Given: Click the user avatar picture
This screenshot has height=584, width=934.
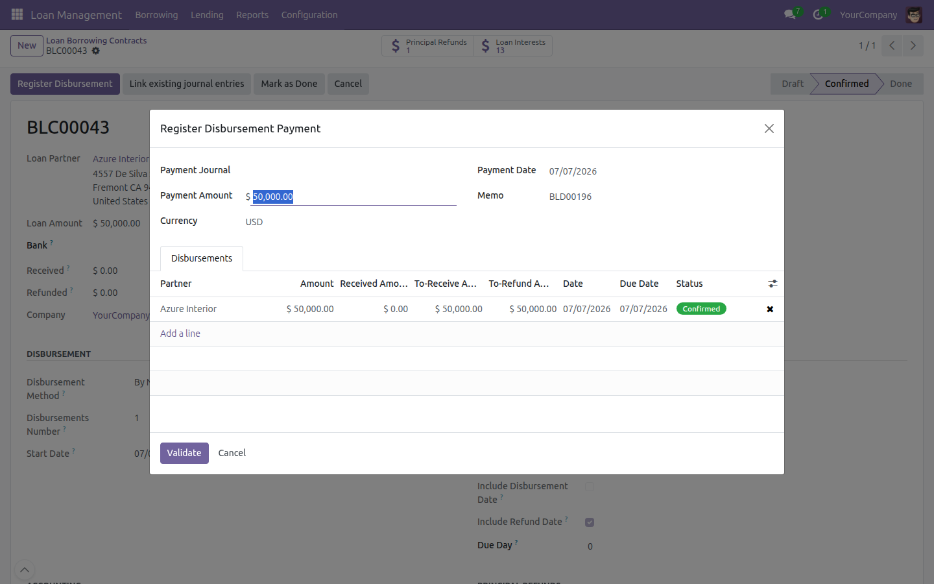Looking at the screenshot, I should click(914, 14).
